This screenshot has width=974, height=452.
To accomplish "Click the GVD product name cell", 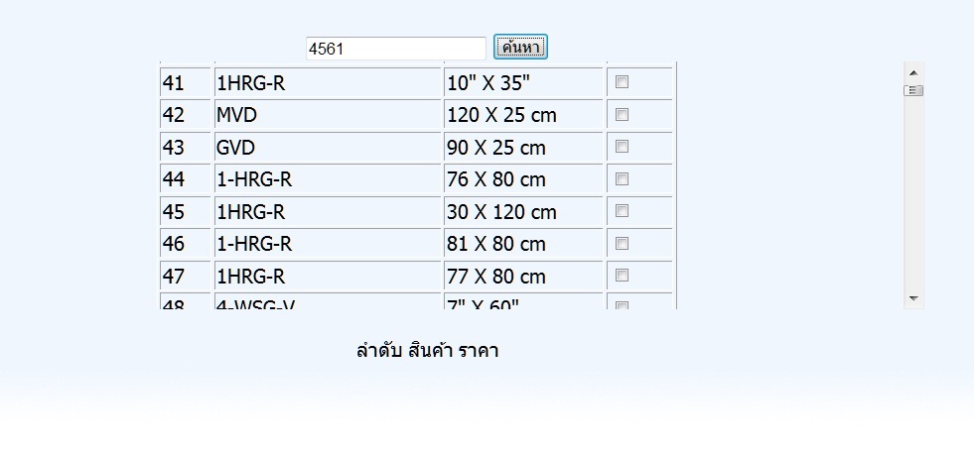I will (x=328, y=148).
